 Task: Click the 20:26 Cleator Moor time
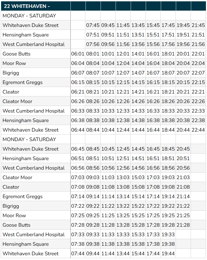click(183, 101)
